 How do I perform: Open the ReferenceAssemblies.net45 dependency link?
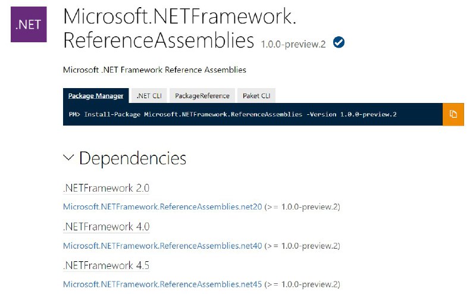(x=162, y=284)
